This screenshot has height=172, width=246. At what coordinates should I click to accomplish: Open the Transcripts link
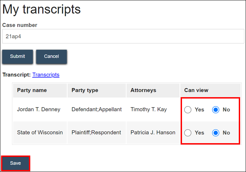click(46, 74)
